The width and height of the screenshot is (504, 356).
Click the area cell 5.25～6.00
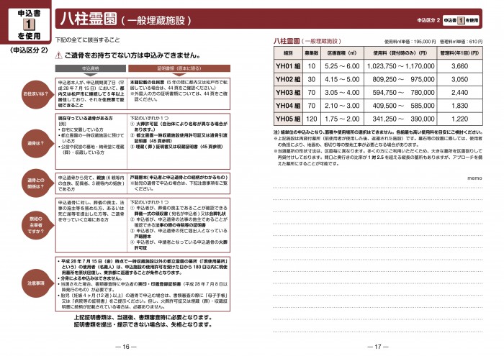[x=342, y=66]
